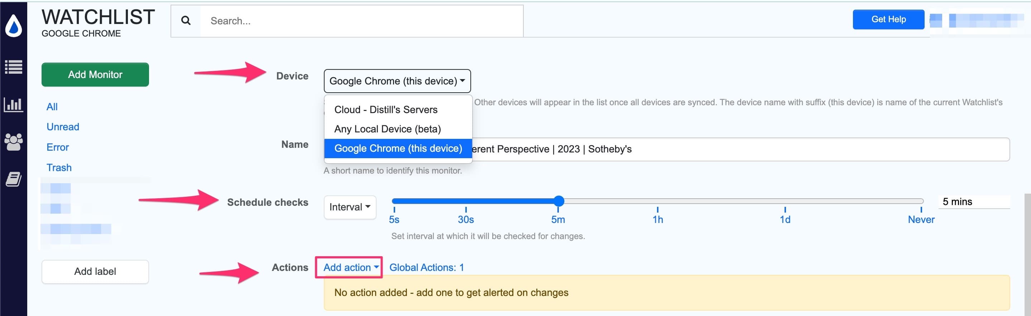Click the Distill water drop logo

(x=14, y=26)
